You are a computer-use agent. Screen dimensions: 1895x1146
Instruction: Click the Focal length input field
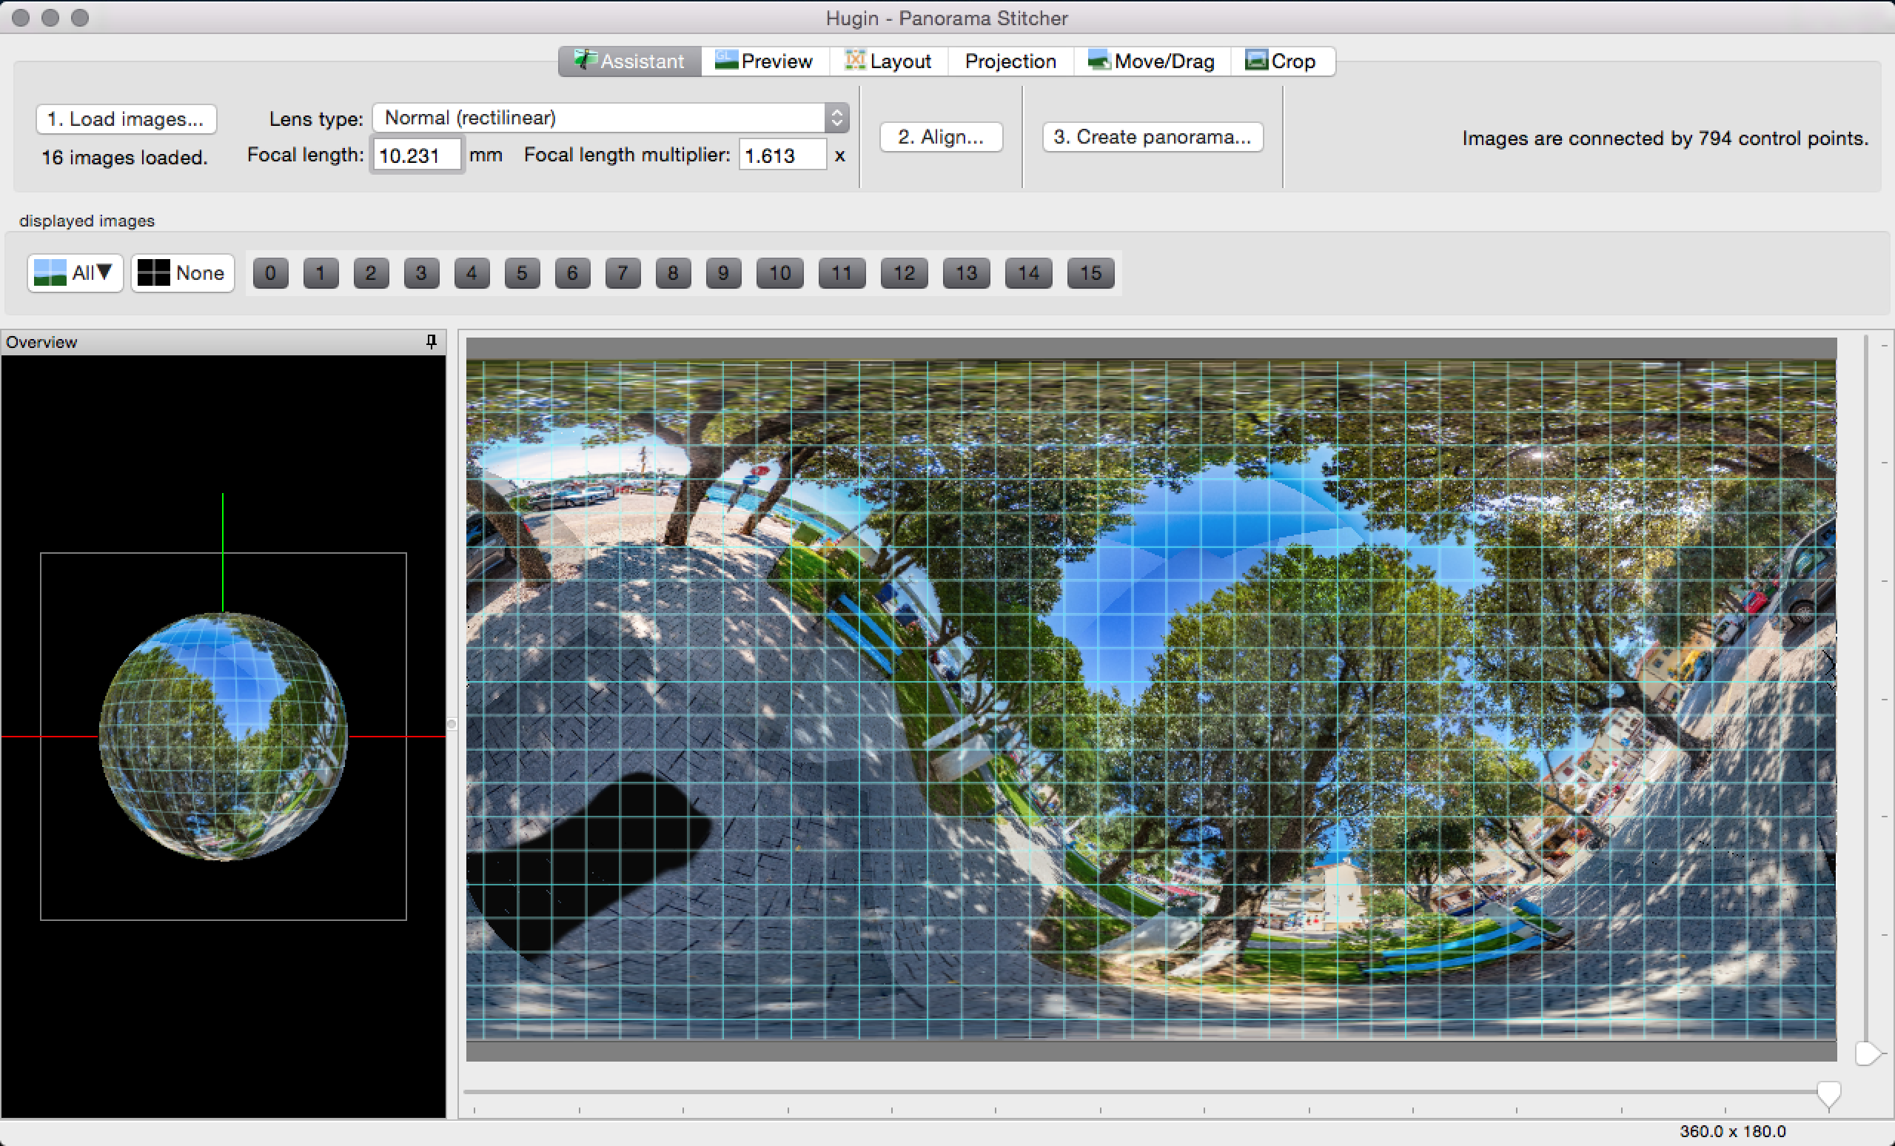(416, 155)
